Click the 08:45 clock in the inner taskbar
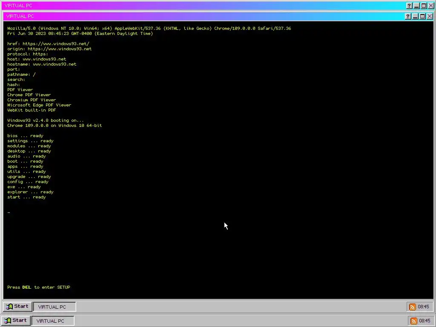 click(423, 307)
